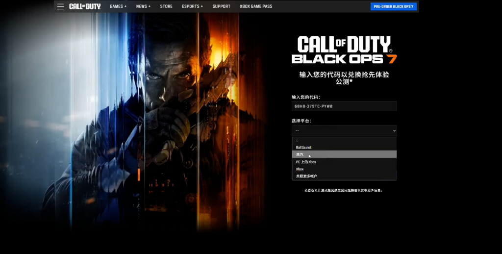Image resolution: width=502 pixels, height=254 pixels.
Task: Expand the Games navigation menu
Action: click(118, 6)
